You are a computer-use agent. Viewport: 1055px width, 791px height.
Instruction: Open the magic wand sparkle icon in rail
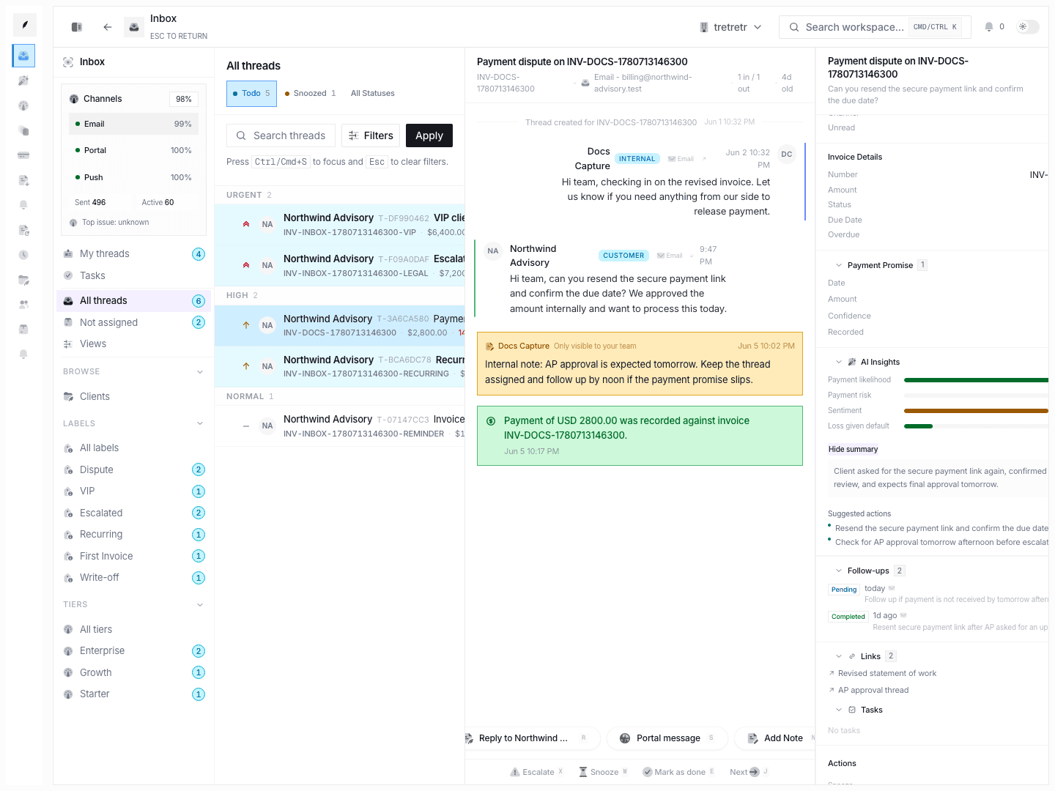click(23, 81)
